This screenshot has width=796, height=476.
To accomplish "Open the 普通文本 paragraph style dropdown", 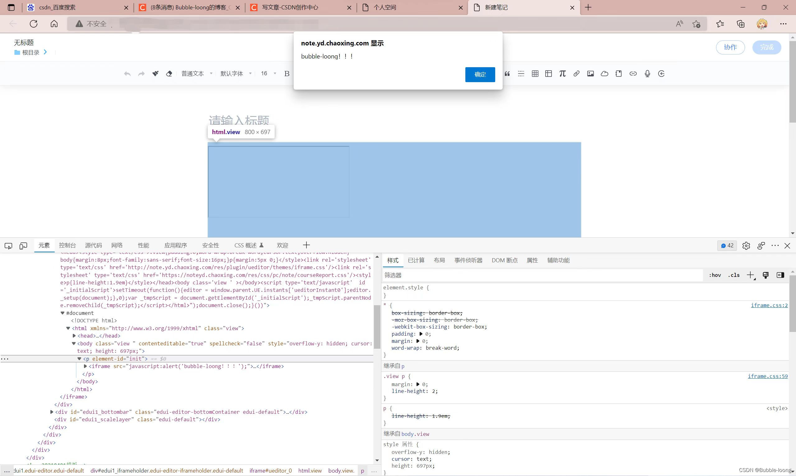I will pyautogui.click(x=197, y=74).
